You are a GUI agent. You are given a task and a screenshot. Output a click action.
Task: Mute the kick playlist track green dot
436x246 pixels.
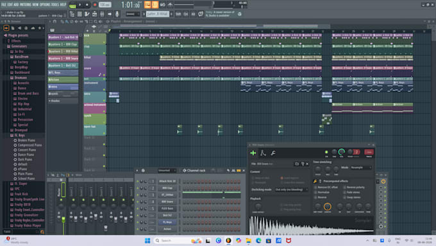coord(105,42)
